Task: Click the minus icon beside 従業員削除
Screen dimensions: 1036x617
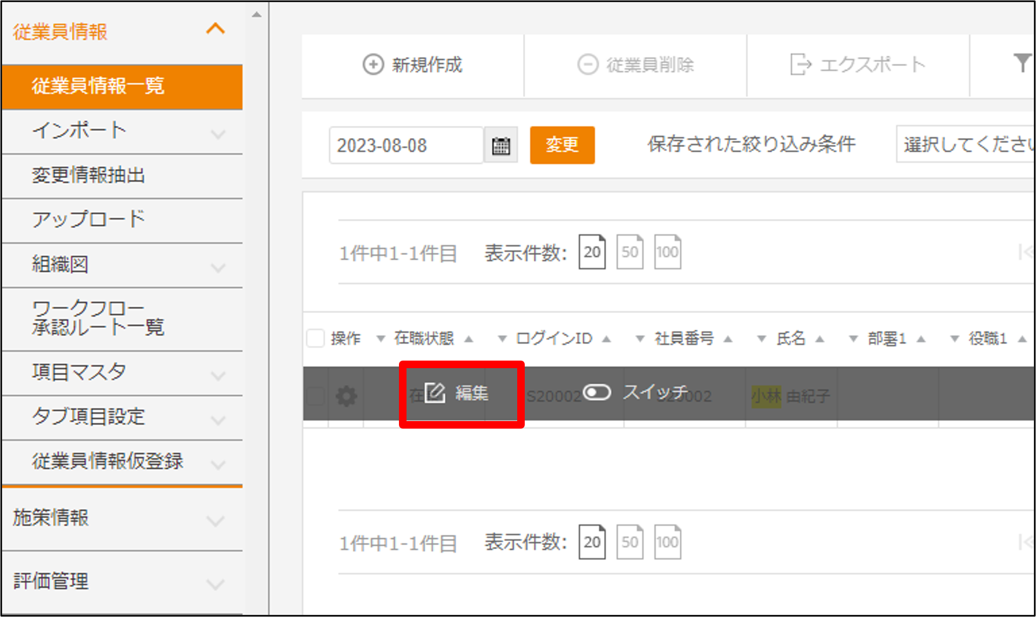Action: [x=587, y=64]
